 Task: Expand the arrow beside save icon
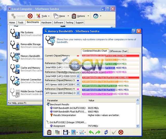69,132
